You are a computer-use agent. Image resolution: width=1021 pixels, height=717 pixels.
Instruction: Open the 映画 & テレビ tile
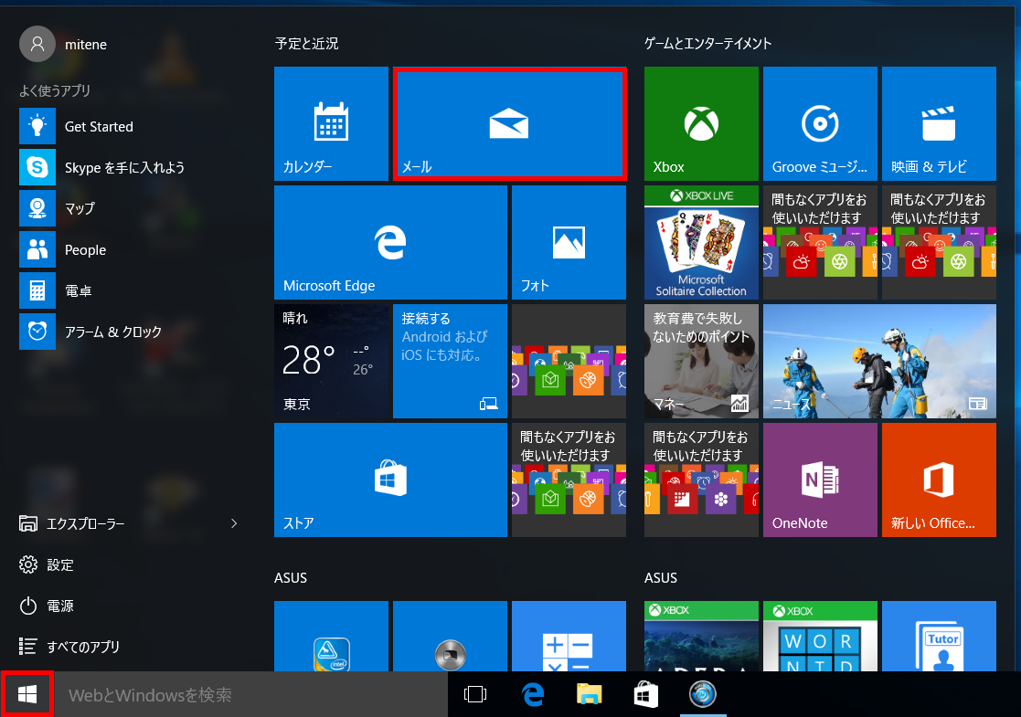coord(939,123)
